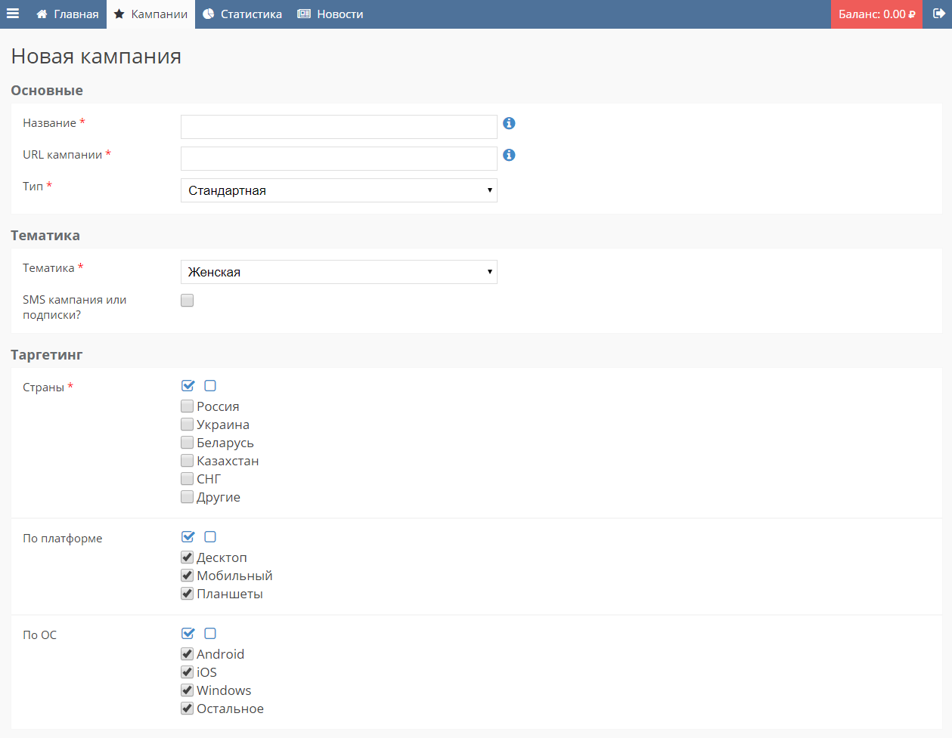Uncheck the iOS checkbox
The width and height of the screenshot is (952, 738).
pyautogui.click(x=188, y=672)
